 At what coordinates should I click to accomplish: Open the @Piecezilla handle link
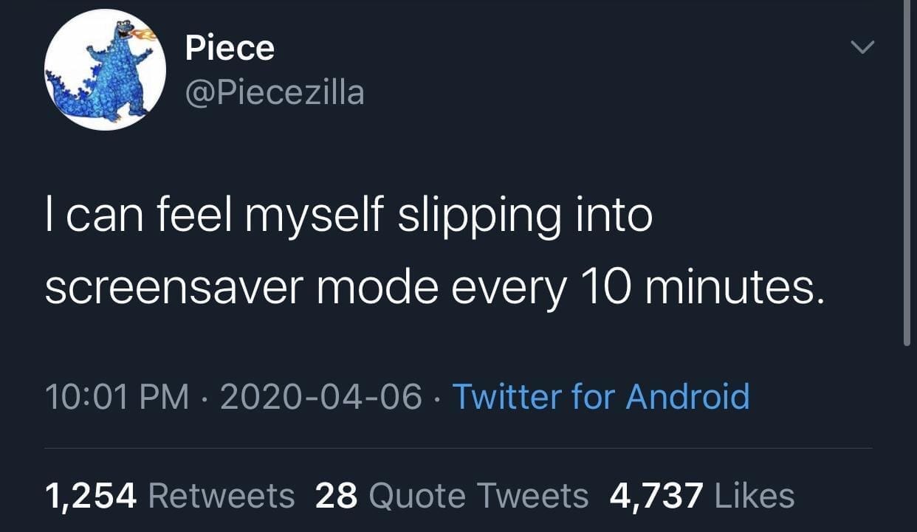(x=275, y=93)
